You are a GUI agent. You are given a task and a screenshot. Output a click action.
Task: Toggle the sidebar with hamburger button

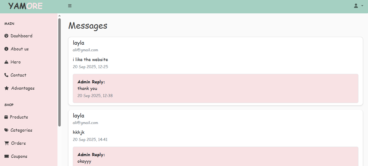pyautogui.click(x=70, y=6)
